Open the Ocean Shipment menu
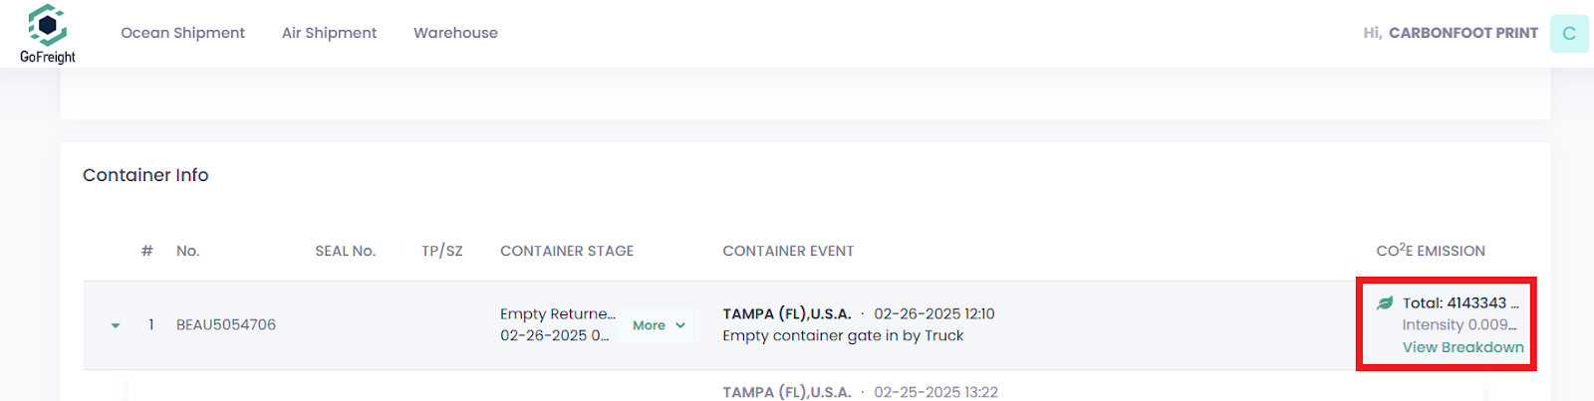This screenshot has width=1594, height=401. (x=182, y=33)
